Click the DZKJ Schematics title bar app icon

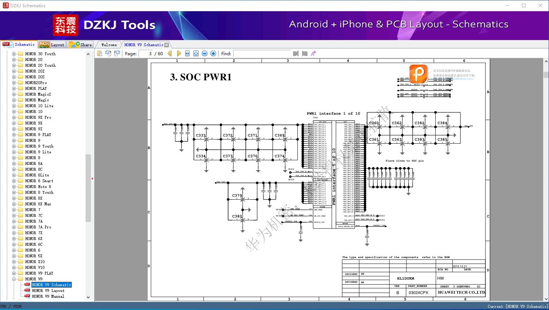coord(5,5)
